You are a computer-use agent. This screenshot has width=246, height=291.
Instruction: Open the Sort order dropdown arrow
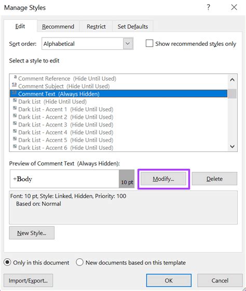(x=128, y=44)
